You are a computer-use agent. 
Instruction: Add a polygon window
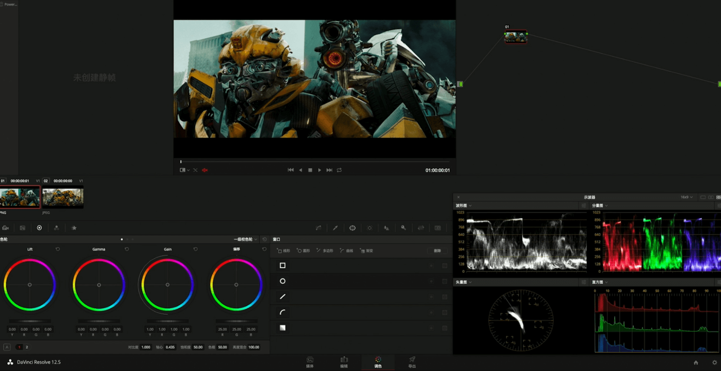[x=325, y=251]
